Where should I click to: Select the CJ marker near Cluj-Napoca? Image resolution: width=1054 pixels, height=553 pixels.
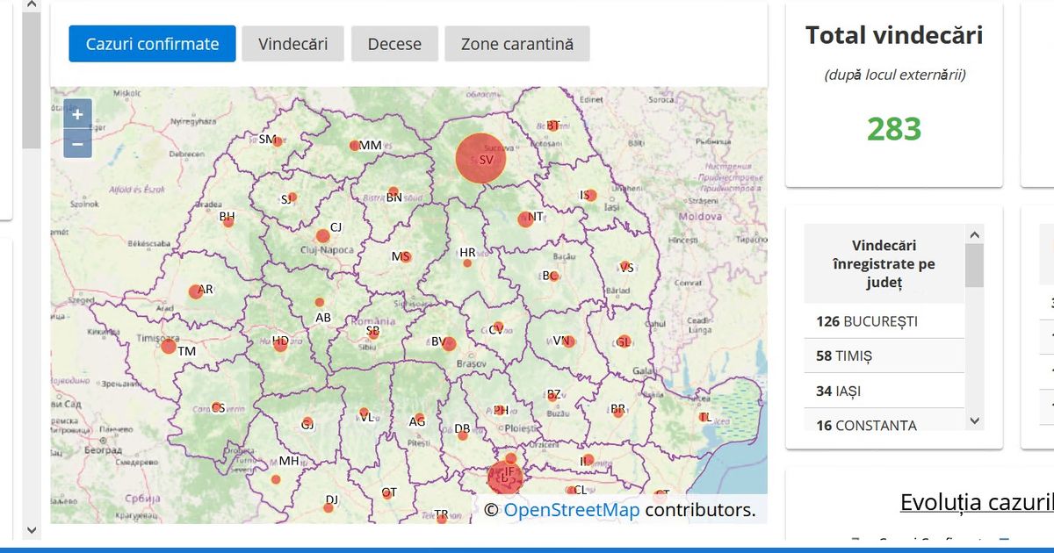[321, 235]
